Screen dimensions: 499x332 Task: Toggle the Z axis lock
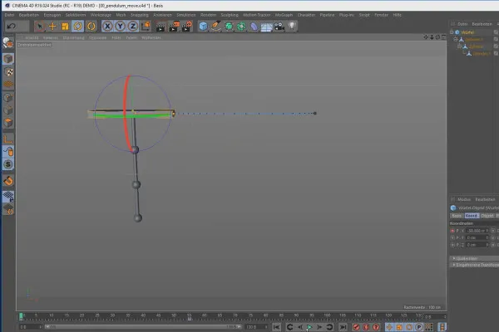[x=133, y=27]
